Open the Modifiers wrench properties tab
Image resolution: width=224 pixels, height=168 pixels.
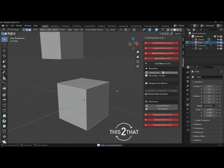tap(188, 109)
